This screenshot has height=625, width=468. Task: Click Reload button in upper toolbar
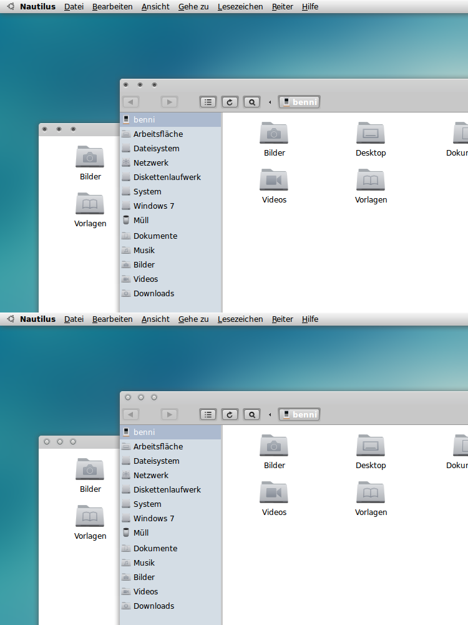tap(230, 102)
